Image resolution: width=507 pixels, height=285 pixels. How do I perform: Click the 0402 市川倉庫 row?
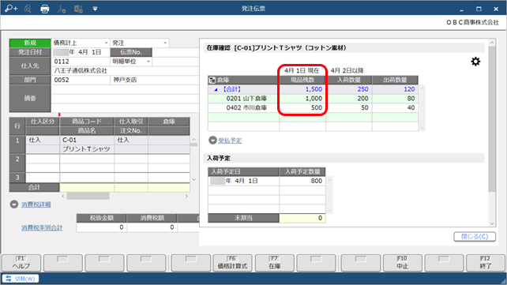pos(313,107)
